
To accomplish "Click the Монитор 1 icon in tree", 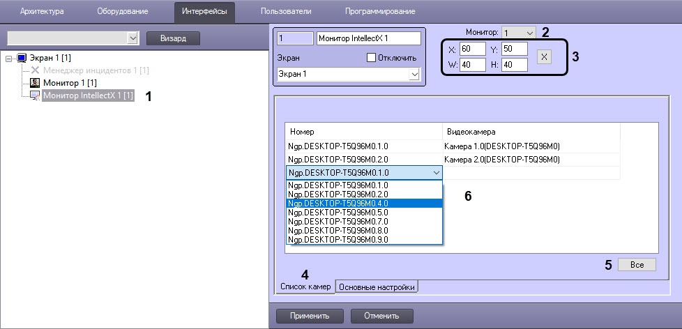I will pyautogui.click(x=36, y=83).
